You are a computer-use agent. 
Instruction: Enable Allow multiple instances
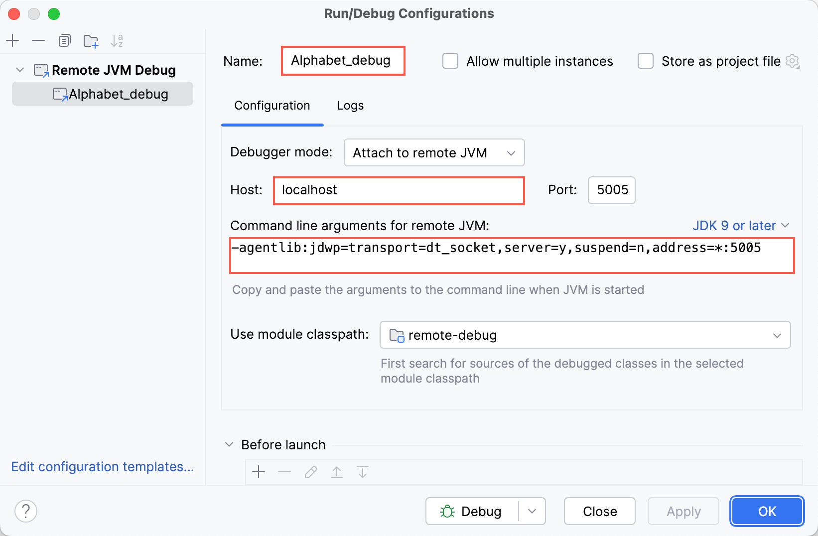[x=450, y=61]
